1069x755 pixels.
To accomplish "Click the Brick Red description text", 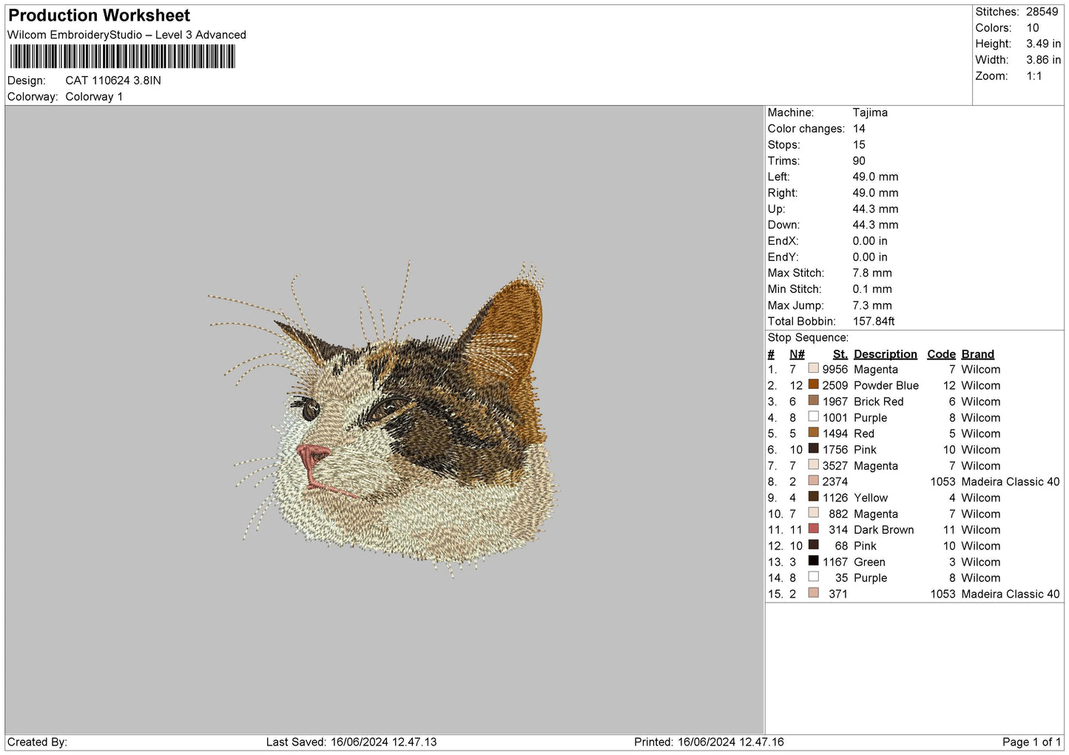I will point(879,402).
